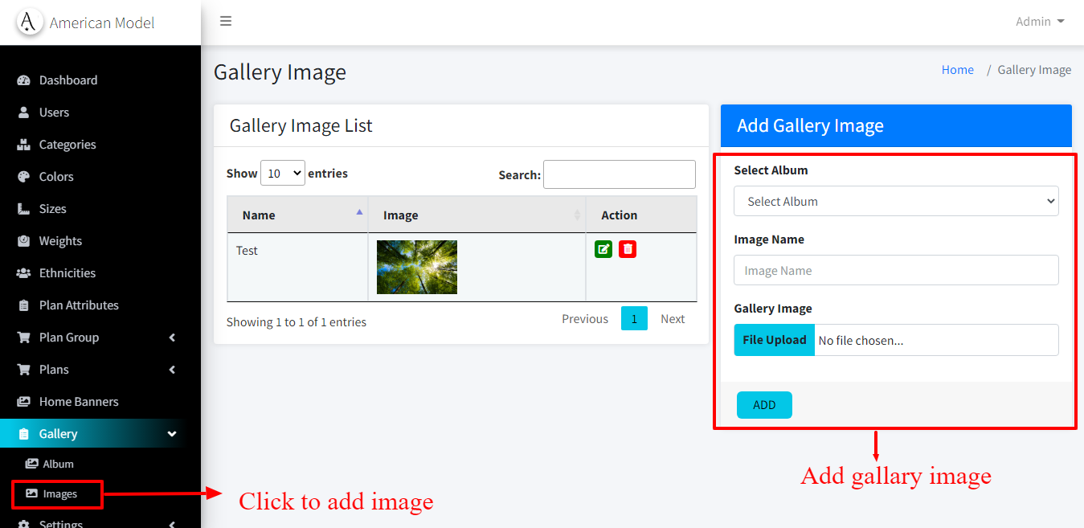Click the American Model logo icon
Screen dimensions: 1084x528
tap(29, 23)
